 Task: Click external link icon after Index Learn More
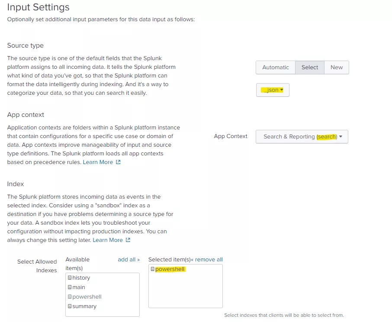click(x=128, y=240)
